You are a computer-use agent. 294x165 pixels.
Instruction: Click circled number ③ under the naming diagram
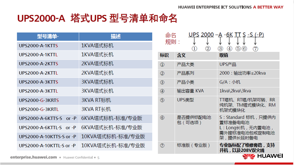pyautogui.click(x=220, y=49)
